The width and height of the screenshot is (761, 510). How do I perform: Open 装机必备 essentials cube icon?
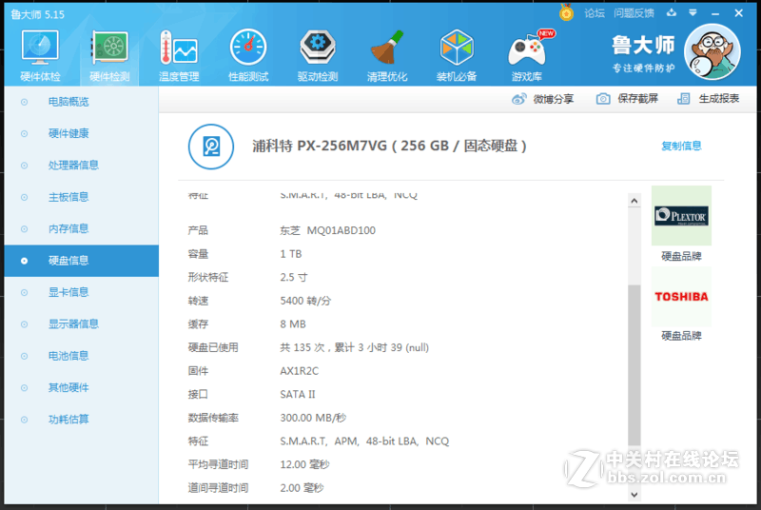[457, 56]
